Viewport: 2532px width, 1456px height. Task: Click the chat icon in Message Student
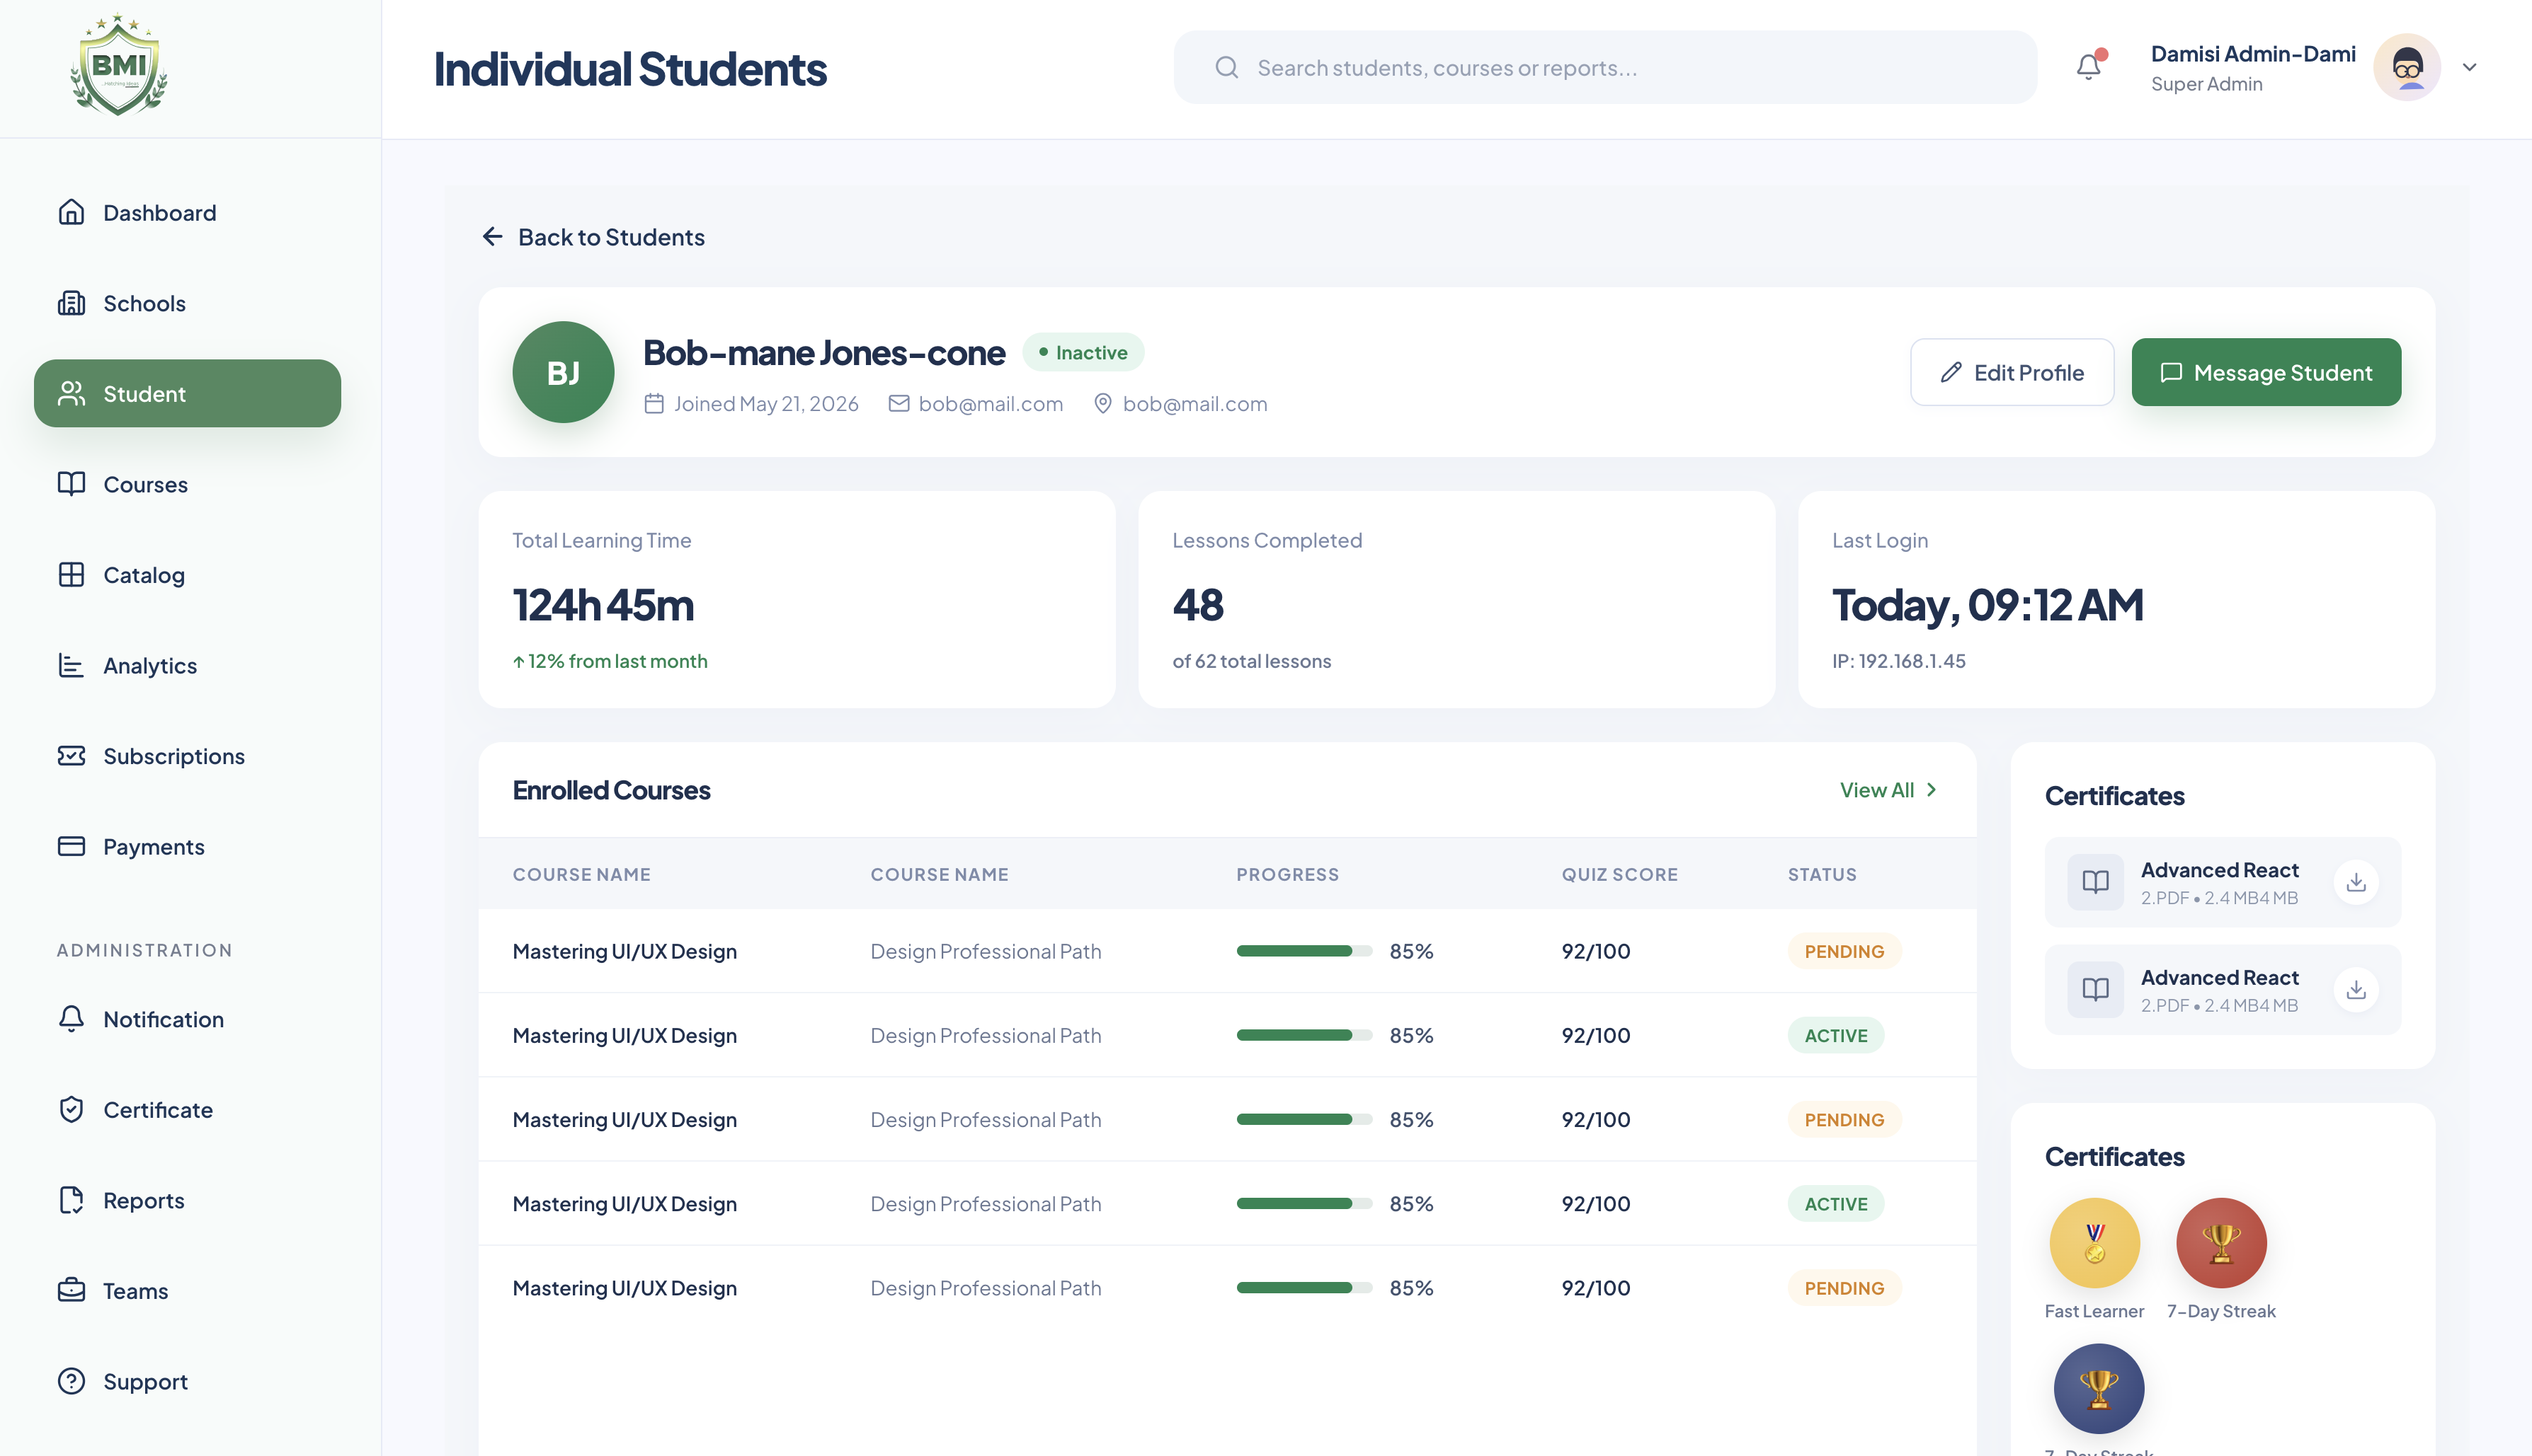click(x=2171, y=372)
